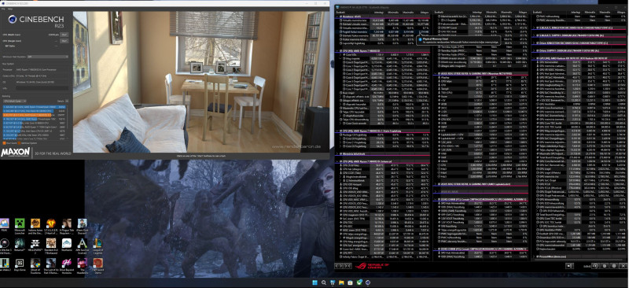Start the CPU Single Core test
This screenshot has width=629, height=288.
(x=64, y=41)
